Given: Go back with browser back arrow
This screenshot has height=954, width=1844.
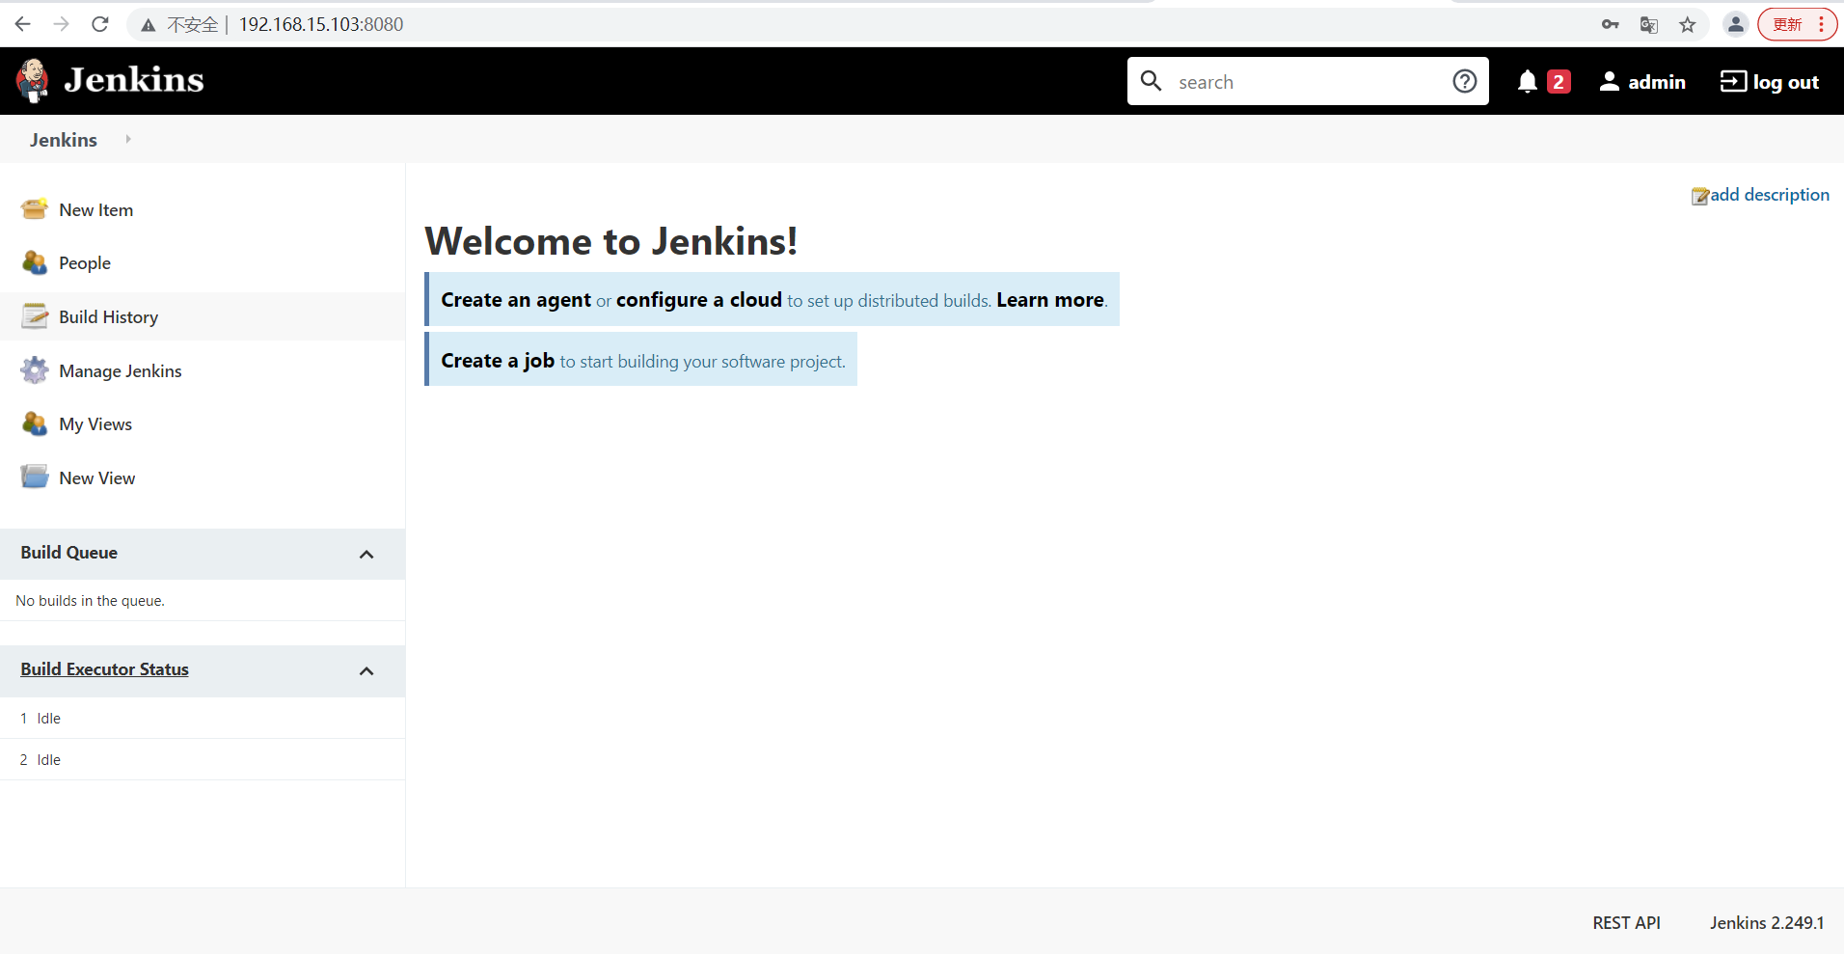Looking at the screenshot, I should [x=23, y=24].
